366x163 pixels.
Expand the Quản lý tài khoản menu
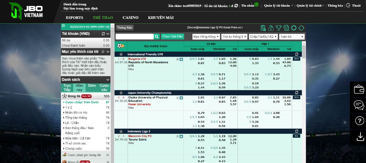coord(279,6)
